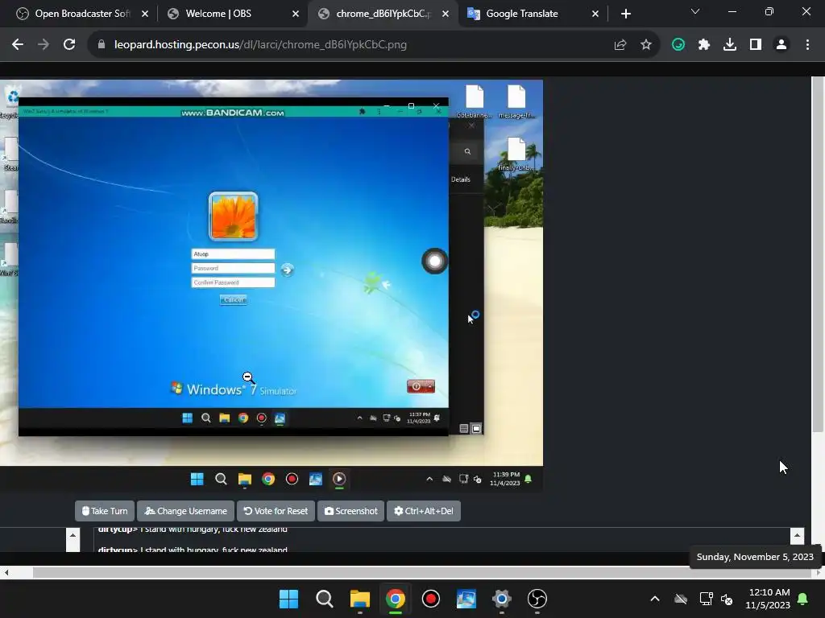Click the VM clock showing 11:39 PM
Image resolution: width=825 pixels, height=618 pixels.
click(x=504, y=479)
